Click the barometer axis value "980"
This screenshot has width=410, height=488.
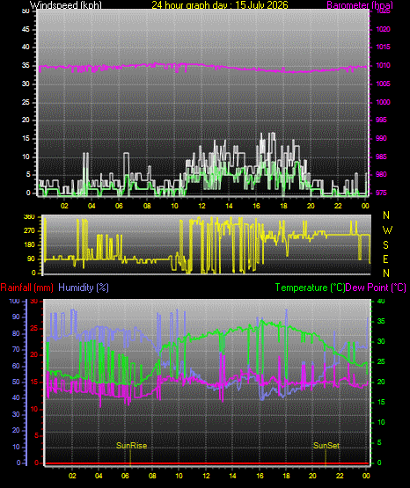(x=381, y=174)
